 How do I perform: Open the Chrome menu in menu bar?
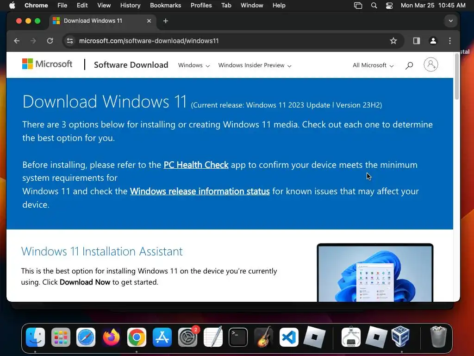36,5
